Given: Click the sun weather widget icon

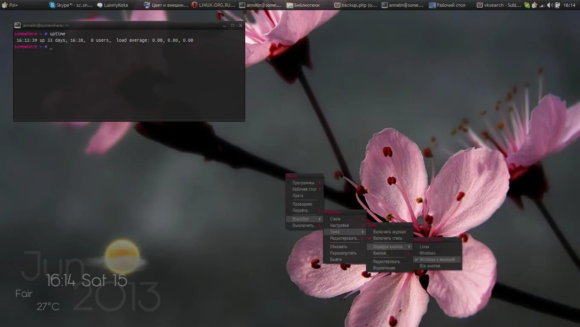Looking at the screenshot, I should click(122, 256).
